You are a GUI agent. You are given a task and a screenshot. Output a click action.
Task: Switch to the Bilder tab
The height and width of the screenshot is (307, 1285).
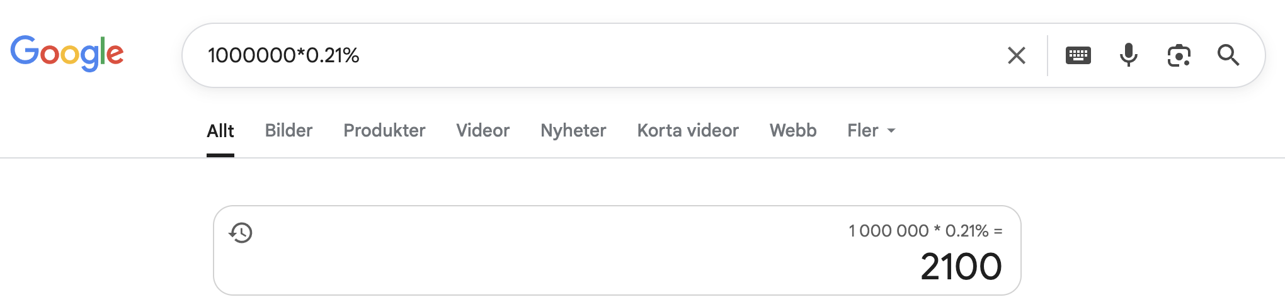click(288, 131)
